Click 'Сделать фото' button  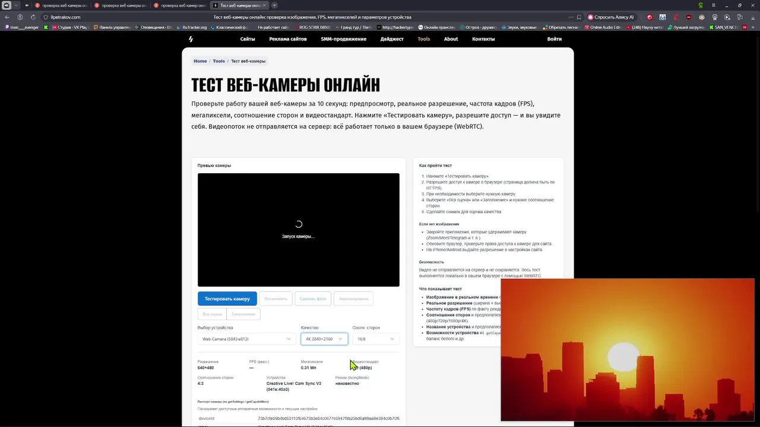[313, 299]
